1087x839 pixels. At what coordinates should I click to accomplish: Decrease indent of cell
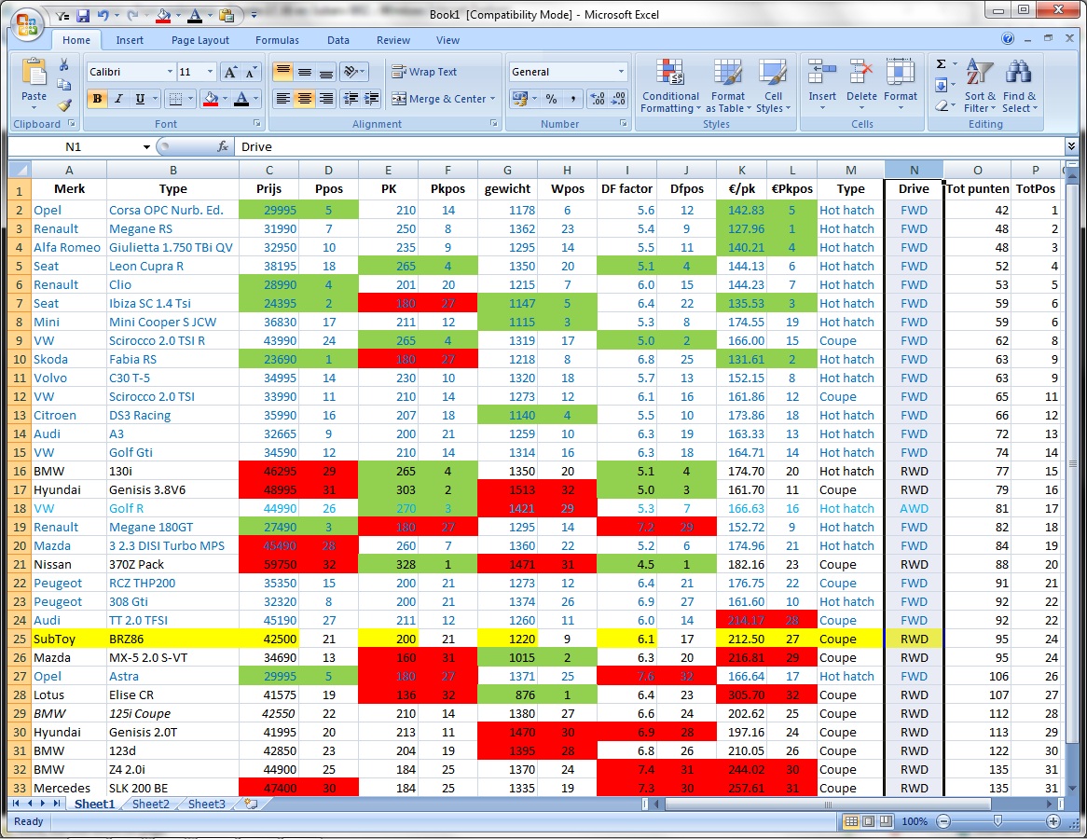351,99
